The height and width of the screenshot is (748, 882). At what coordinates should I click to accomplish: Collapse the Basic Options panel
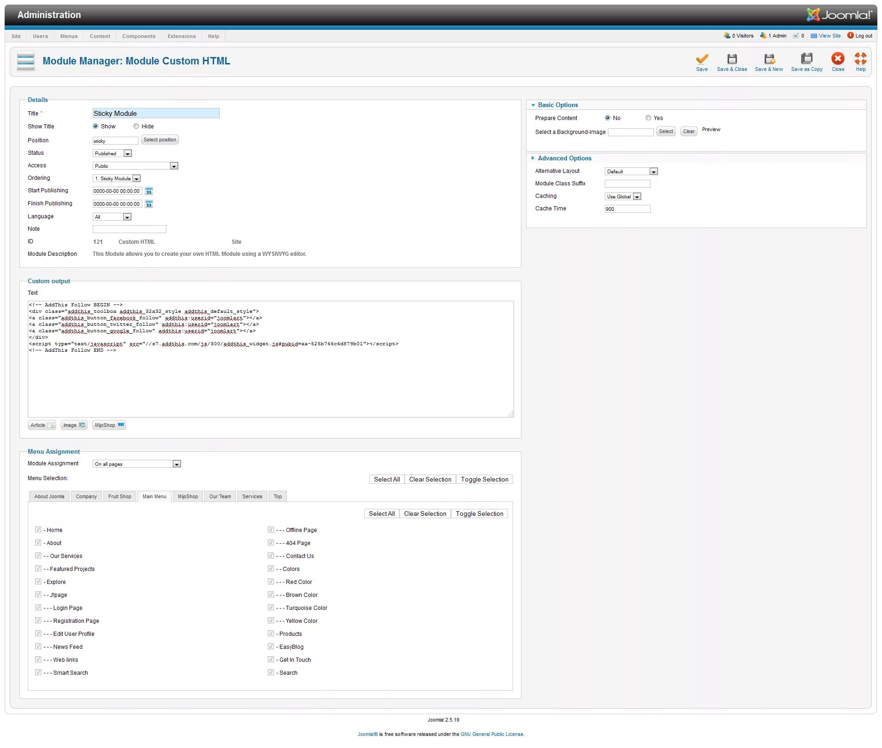[558, 105]
